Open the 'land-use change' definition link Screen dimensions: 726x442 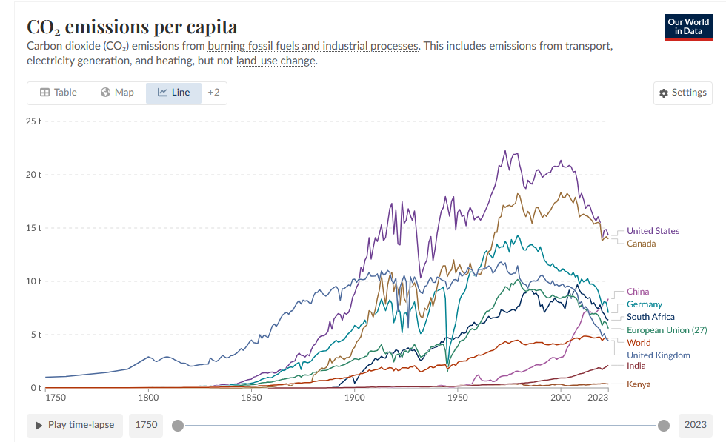point(276,61)
